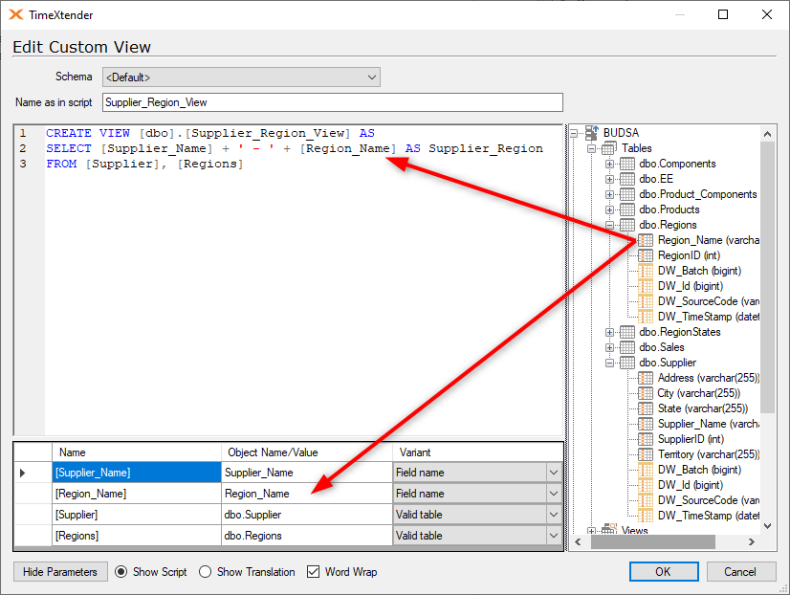
Task: Click the dbo.Supplier object value cell
Action: click(307, 515)
